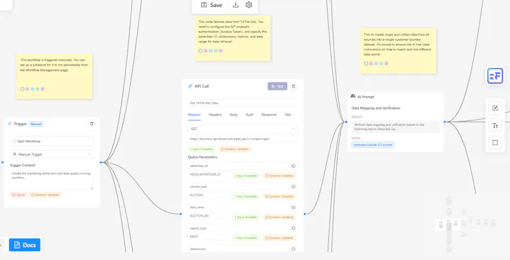Image resolution: width=510 pixels, height=260 pixels.
Task: Click the Trigger Content text area
Action: click(52, 180)
